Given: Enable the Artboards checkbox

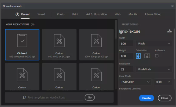Looking at the screenshot, I should click(157, 56).
